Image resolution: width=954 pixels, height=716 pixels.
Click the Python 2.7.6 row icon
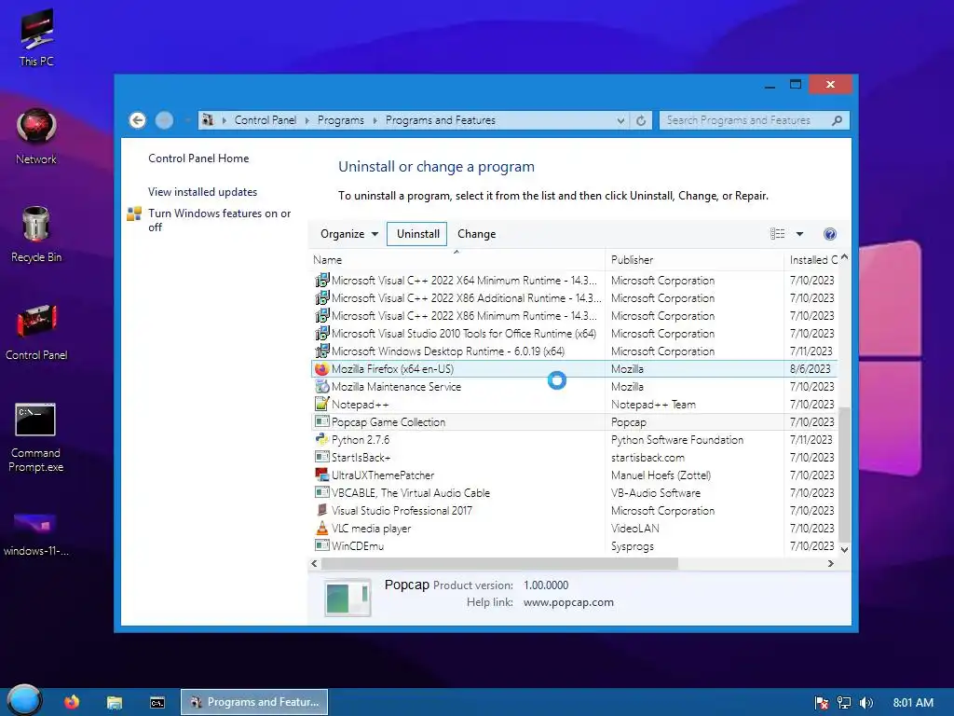[321, 439]
